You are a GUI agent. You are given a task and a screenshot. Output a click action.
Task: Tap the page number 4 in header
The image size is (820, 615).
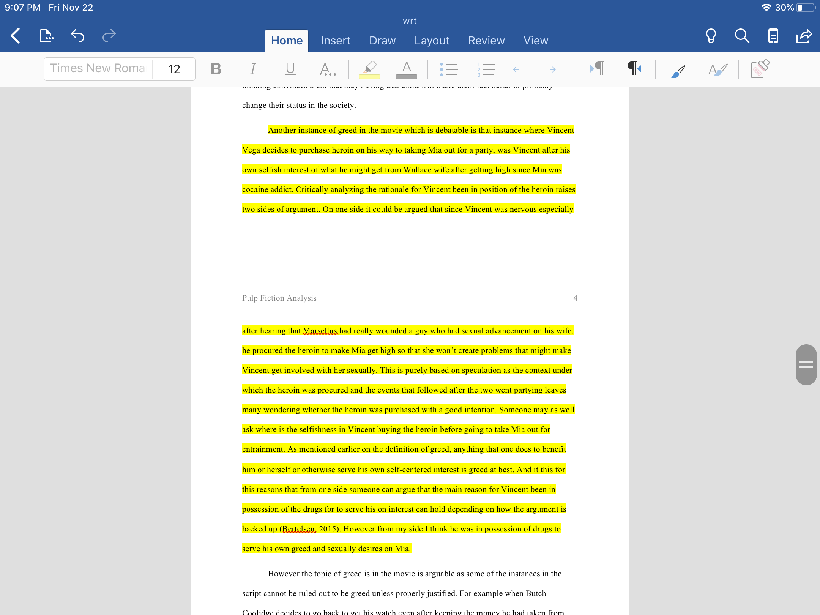point(575,298)
